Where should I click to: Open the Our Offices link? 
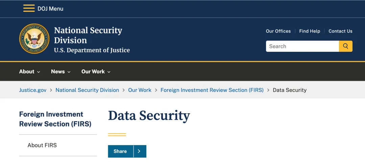coord(278,31)
